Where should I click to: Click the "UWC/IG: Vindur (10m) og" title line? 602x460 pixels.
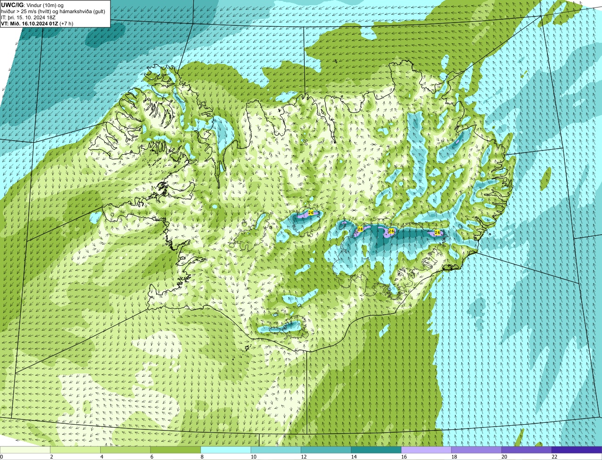pos(32,5)
